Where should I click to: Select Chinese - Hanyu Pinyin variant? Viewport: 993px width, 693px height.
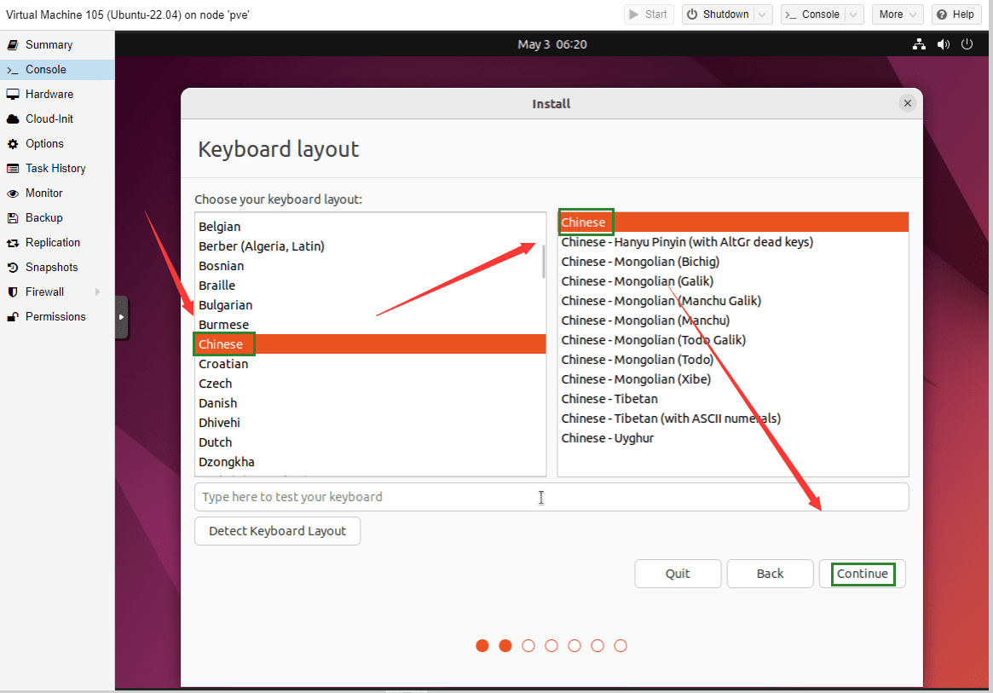[x=733, y=242]
